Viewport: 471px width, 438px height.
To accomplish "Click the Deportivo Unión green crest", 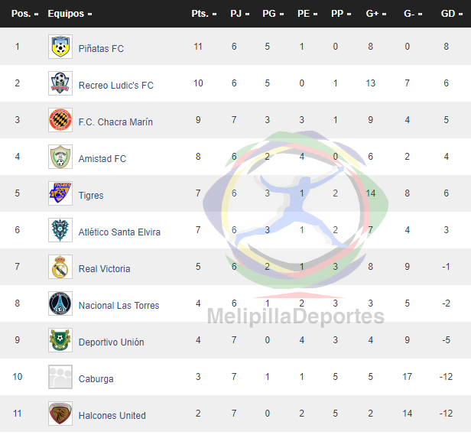I will 60,340.
